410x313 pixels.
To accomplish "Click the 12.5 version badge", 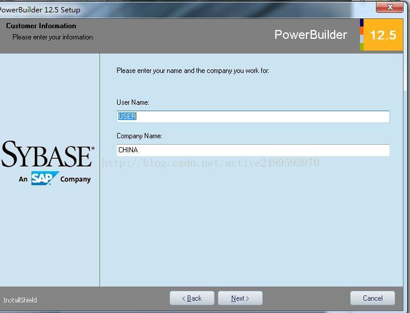I will click(x=384, y=35).
